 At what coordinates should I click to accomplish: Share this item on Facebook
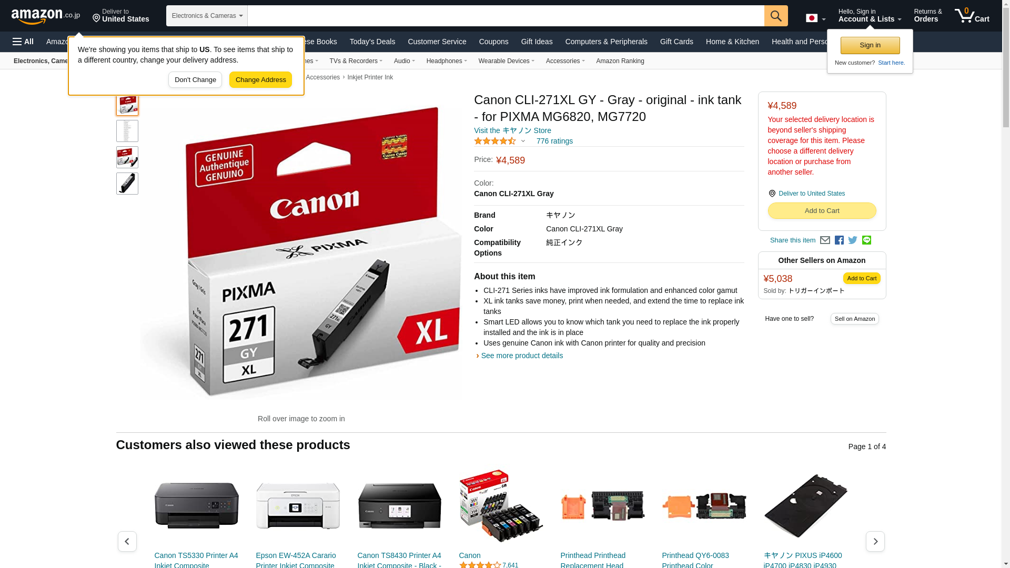[839, 240]
